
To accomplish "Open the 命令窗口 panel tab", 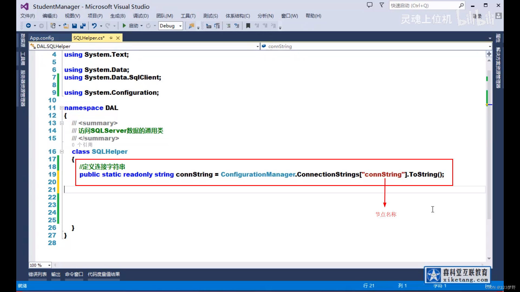I will coord(74,274).
